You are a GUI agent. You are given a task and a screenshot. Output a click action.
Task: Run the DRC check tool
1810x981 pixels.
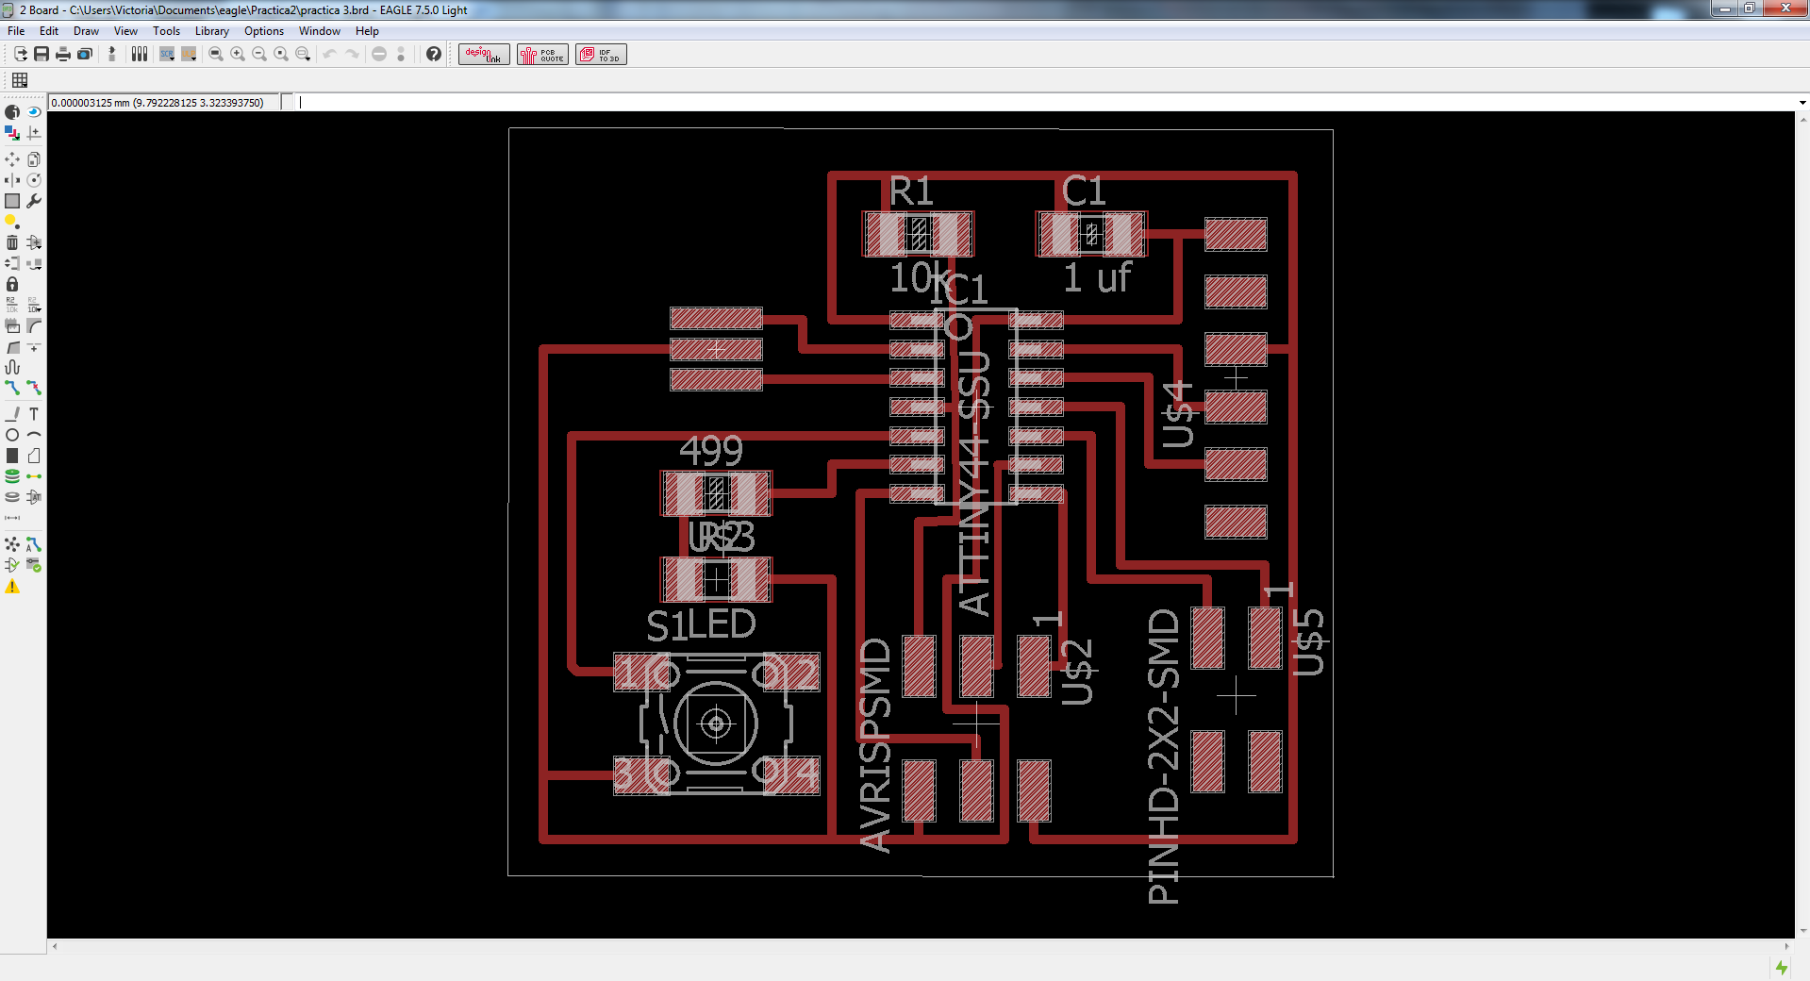click(34, 565)
